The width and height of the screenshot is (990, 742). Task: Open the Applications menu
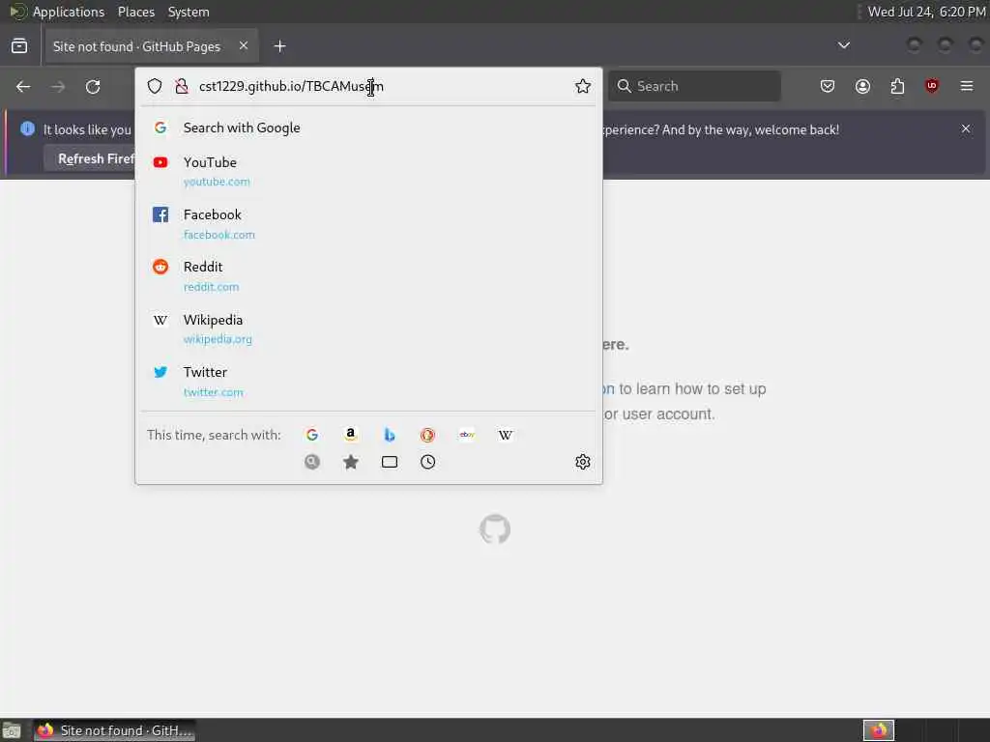(x=69, y=12)
